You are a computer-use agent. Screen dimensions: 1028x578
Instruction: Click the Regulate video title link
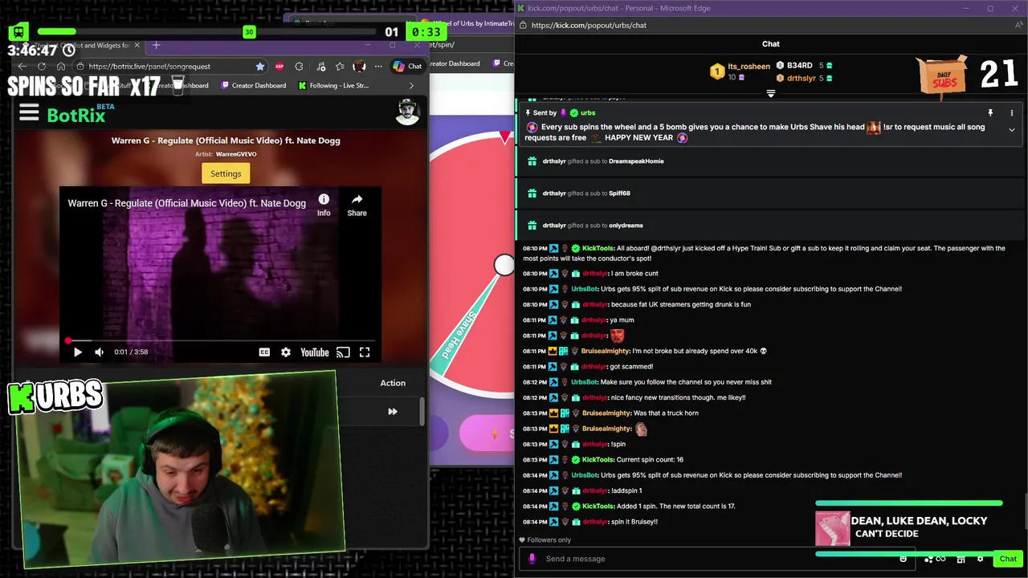186,203
